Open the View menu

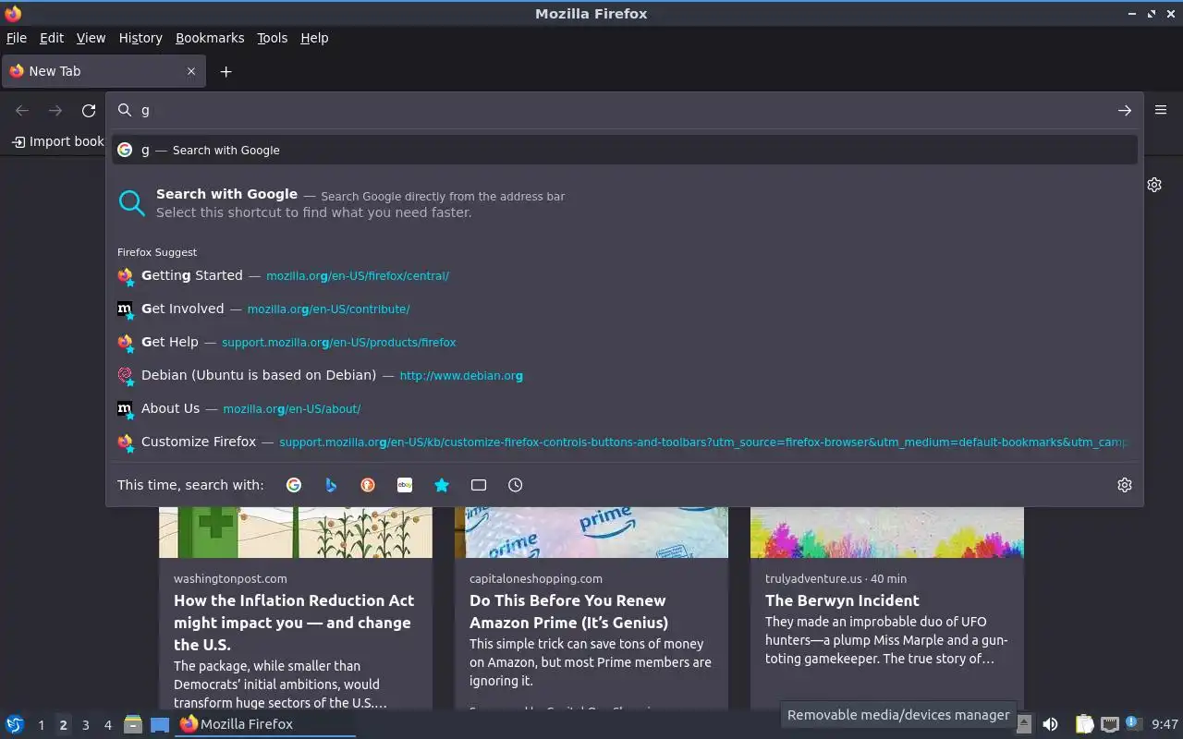(91, 38)
